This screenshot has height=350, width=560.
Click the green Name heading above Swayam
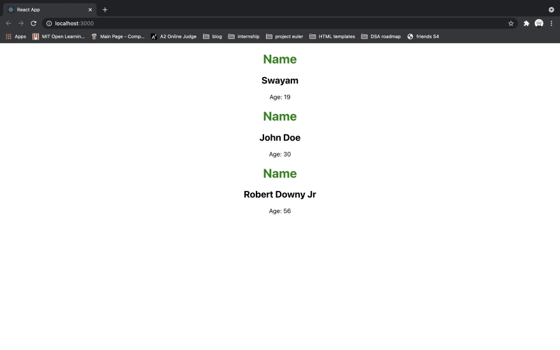[x=279, y=59]
